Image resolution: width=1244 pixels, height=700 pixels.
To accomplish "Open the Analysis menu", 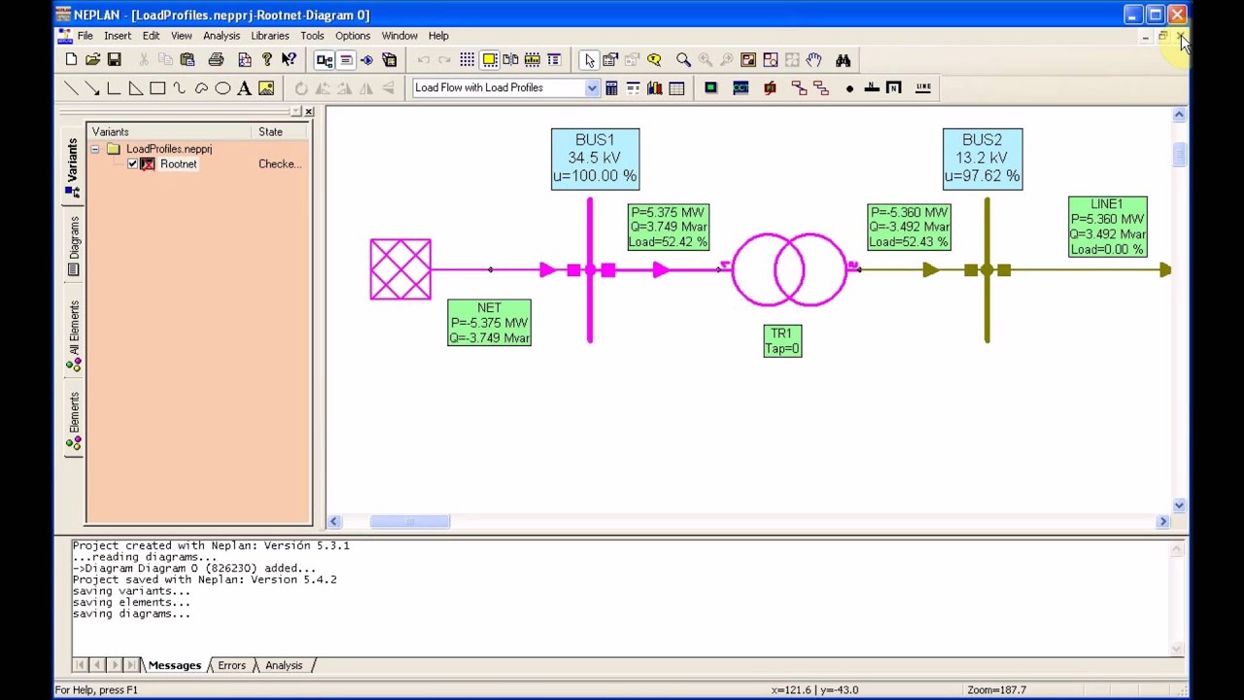I will tap(222, 36).
